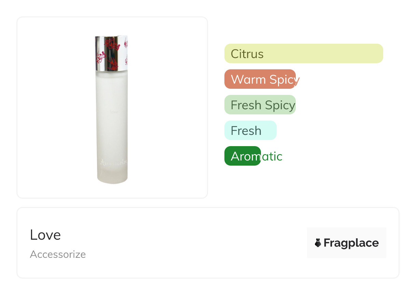This screenshot has height=295, width=416.
Task: Click the 'Fresh Spicy' label text
Action: click(263, 105)
